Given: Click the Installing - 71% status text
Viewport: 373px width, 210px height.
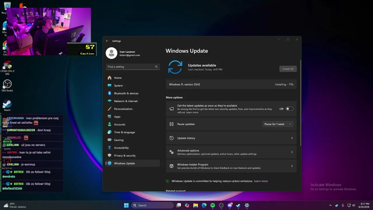Looking at the screenshot, I should click(284, 85).
